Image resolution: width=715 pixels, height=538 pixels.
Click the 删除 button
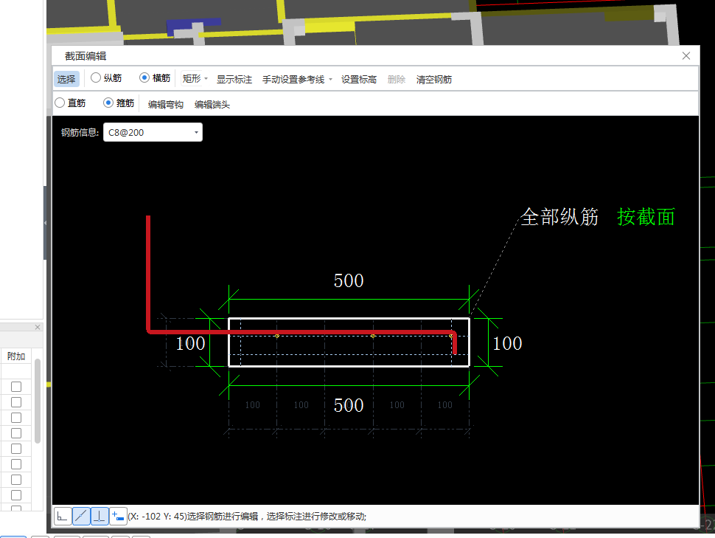(397, 80)
